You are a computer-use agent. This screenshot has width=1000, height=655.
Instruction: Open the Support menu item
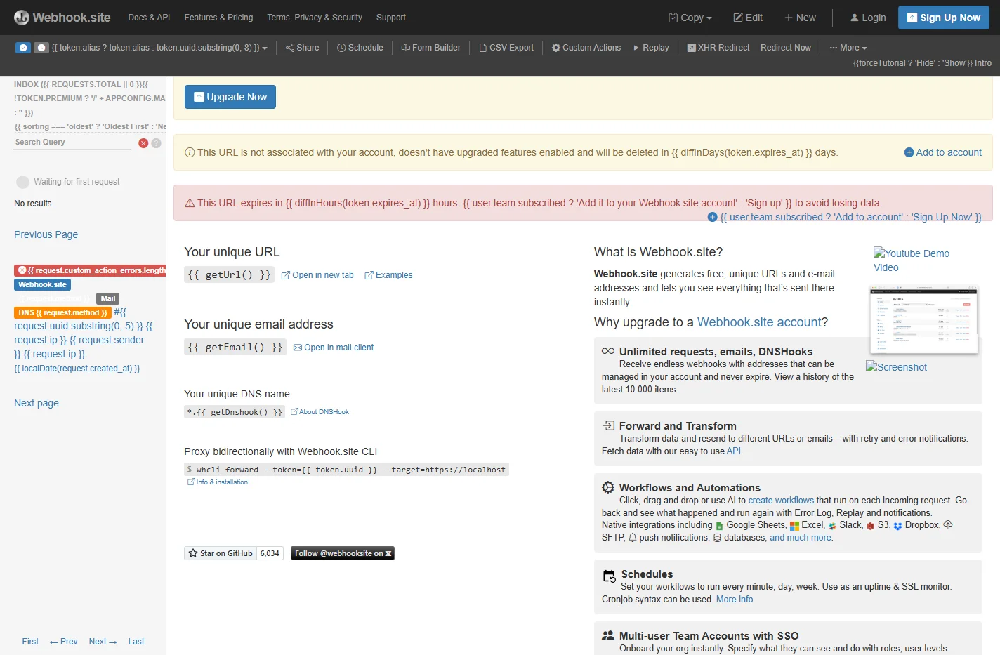coord(391,18)
